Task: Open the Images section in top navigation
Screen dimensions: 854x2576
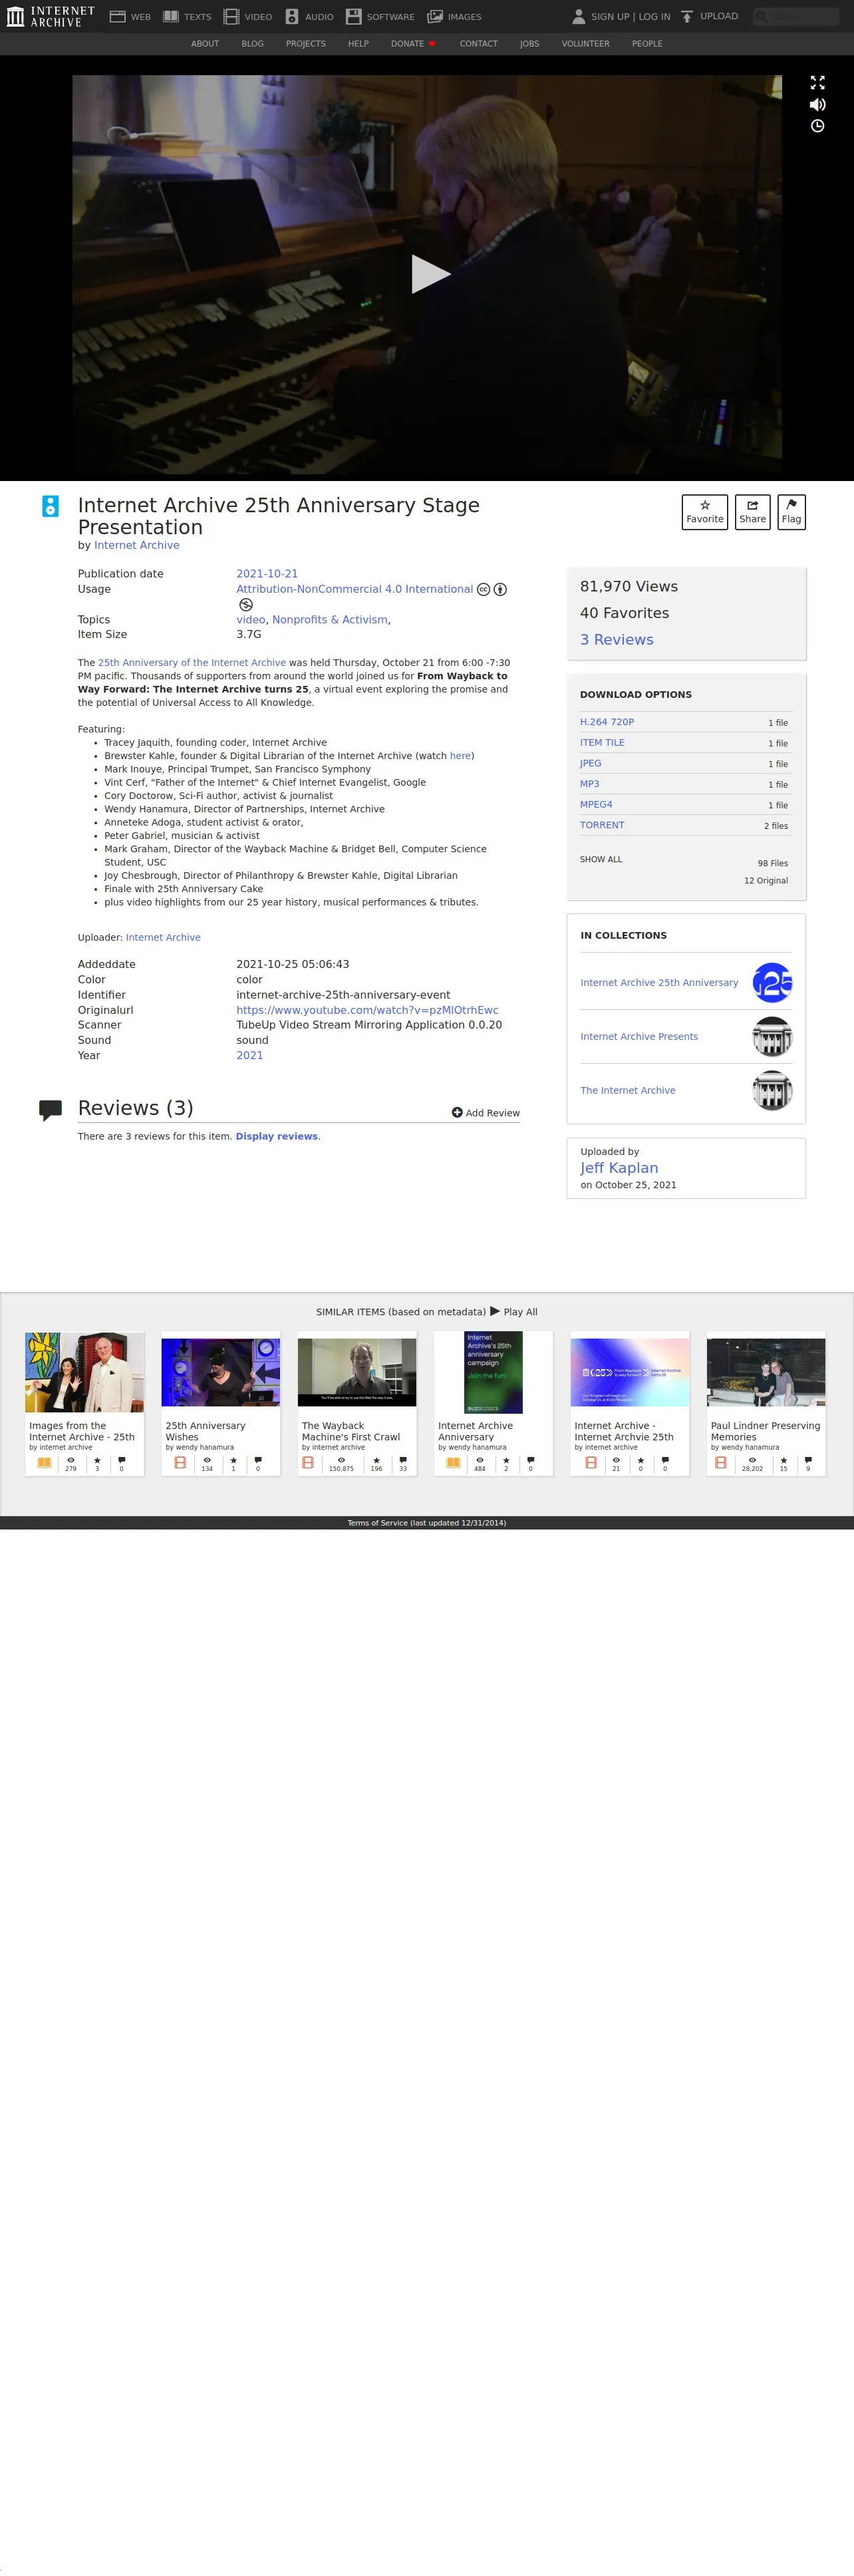Action: point(454,17)
